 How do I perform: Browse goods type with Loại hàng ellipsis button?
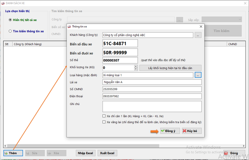click(198, 75)
